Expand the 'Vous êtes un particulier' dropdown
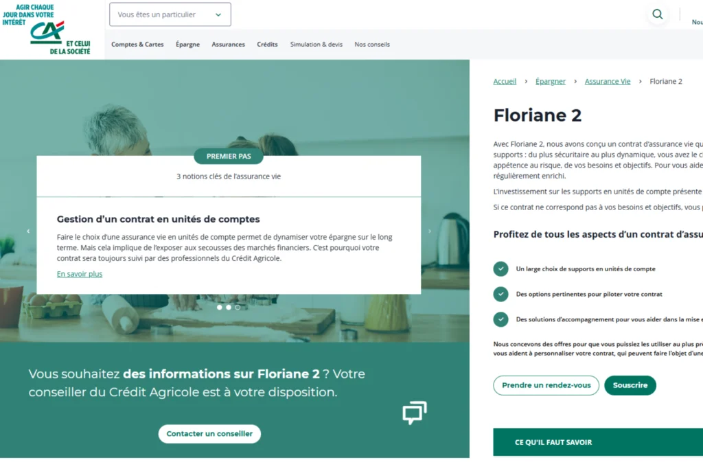703x469 pixels. pyautogui.click(x=170, y=14)
